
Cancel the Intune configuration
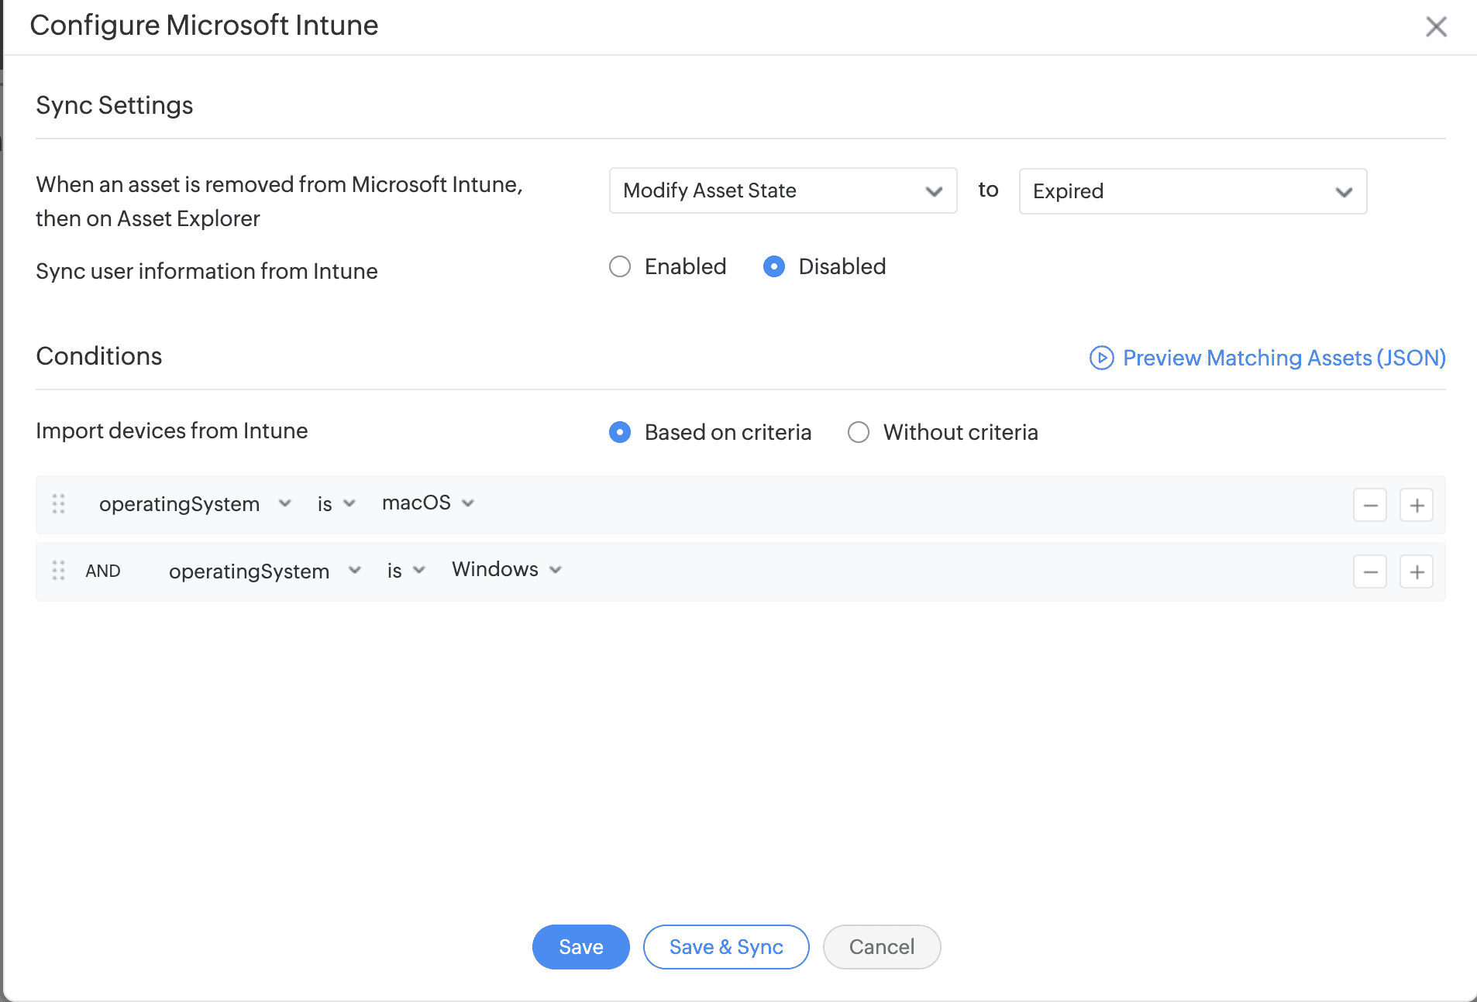[881, 947]
